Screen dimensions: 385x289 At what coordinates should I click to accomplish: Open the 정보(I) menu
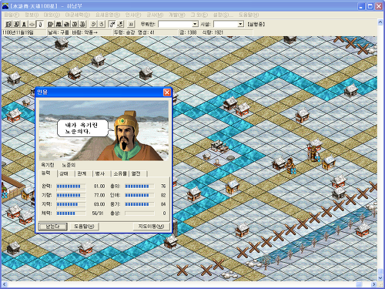click(x=32, y=15)
